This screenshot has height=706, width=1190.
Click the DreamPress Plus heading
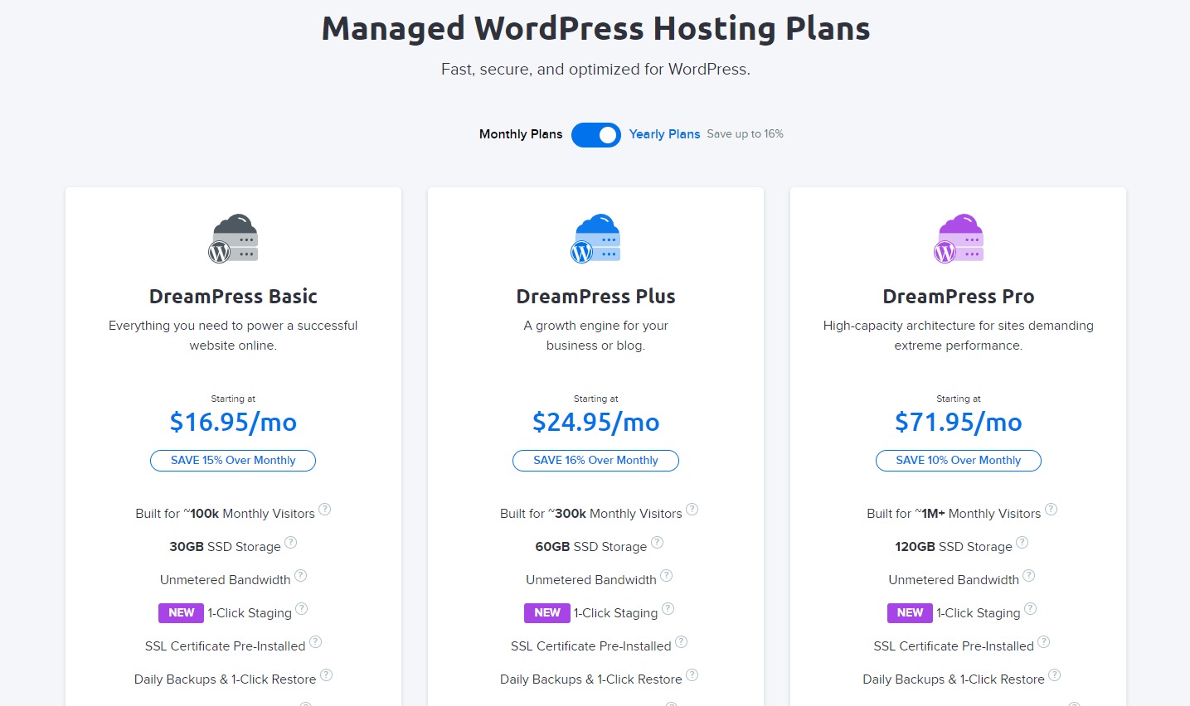click(x=595, y=297)
